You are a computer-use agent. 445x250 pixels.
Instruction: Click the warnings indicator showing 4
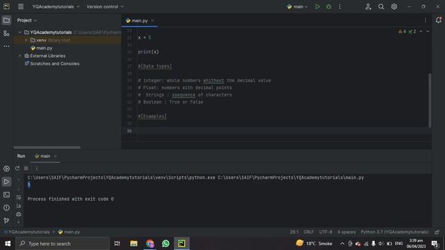(x=402, y=31)
